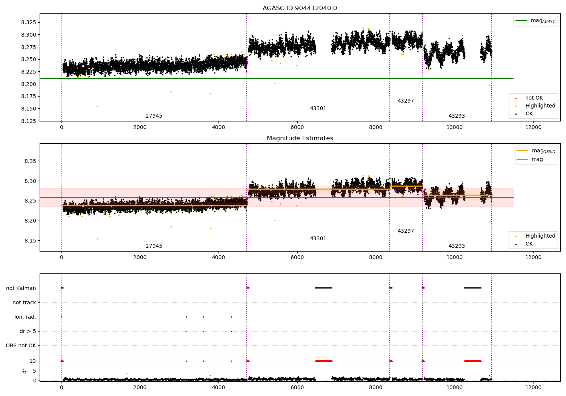Viewport: 566px width, 396px height.
Task: Click y-tick 8.25 in Magnitude Estimates plot
Action: pos(30,201)
